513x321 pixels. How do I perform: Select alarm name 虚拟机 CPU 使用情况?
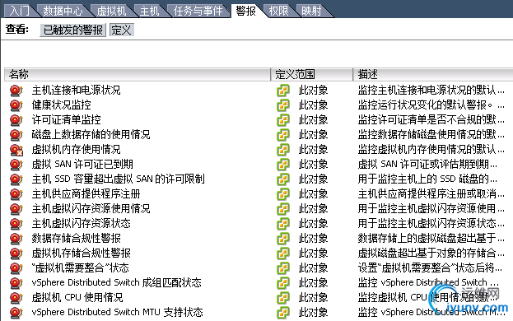pos(77,297)
